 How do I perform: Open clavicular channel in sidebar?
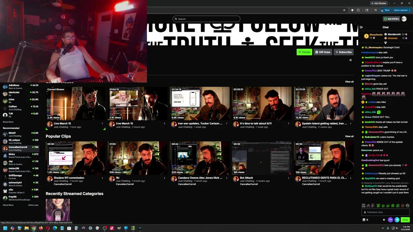pos(21,94)
